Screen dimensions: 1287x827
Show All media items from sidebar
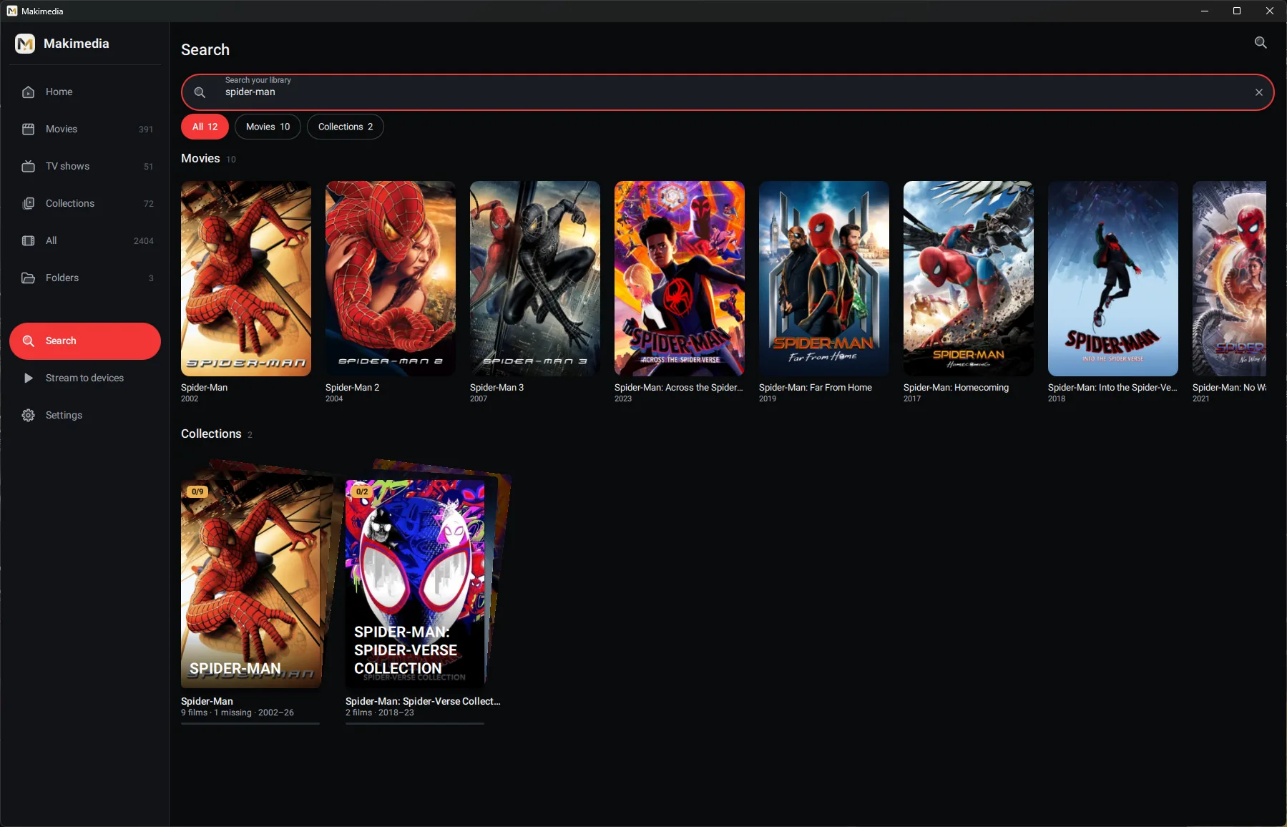[85, 240]
